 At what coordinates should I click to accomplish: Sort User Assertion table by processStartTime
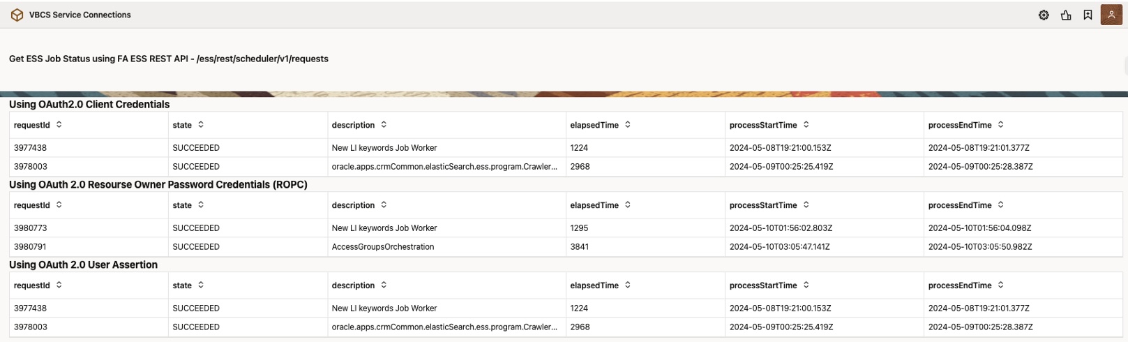(806, 285)
